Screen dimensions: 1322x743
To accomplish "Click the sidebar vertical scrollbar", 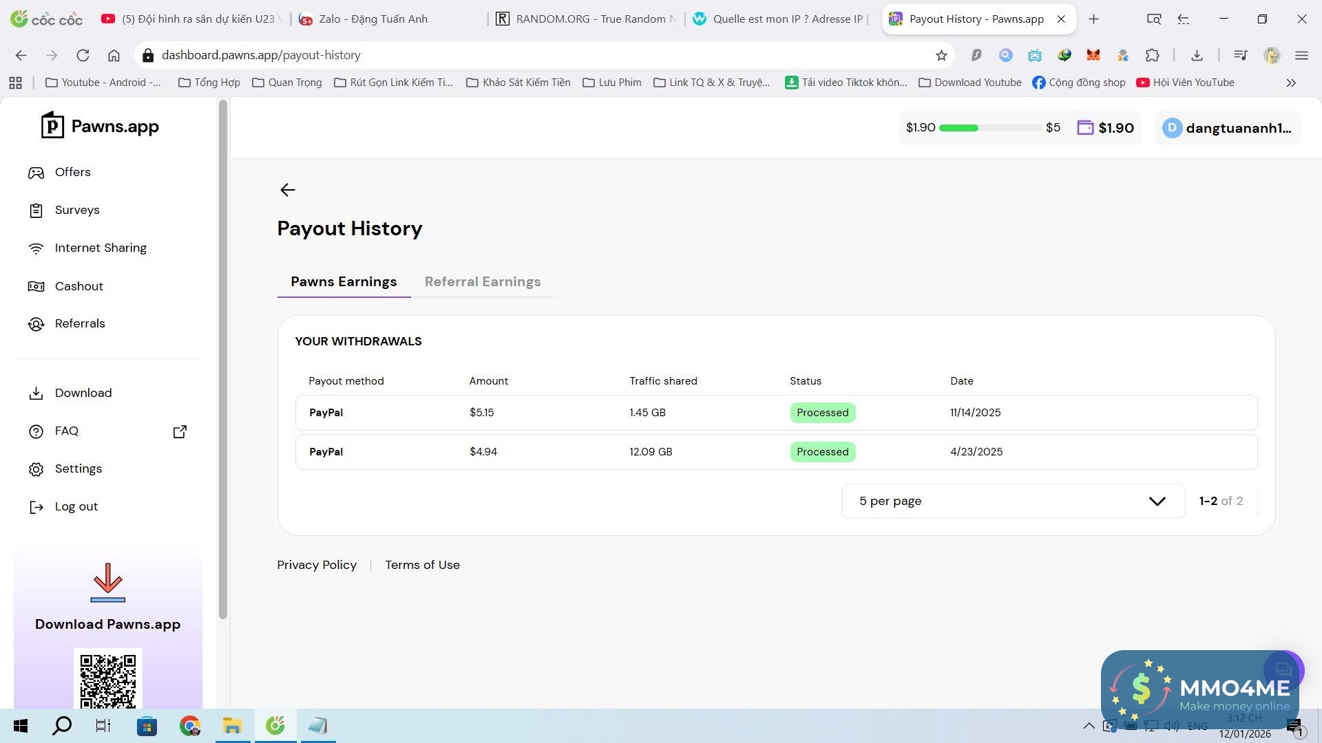I will click(222, 358).
